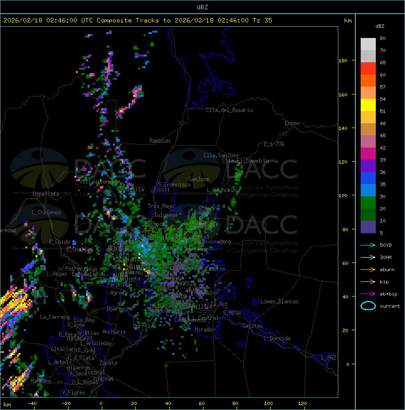Click the -40 km horizontal axis tick
The image size is (405, 410).
point(33,404)
